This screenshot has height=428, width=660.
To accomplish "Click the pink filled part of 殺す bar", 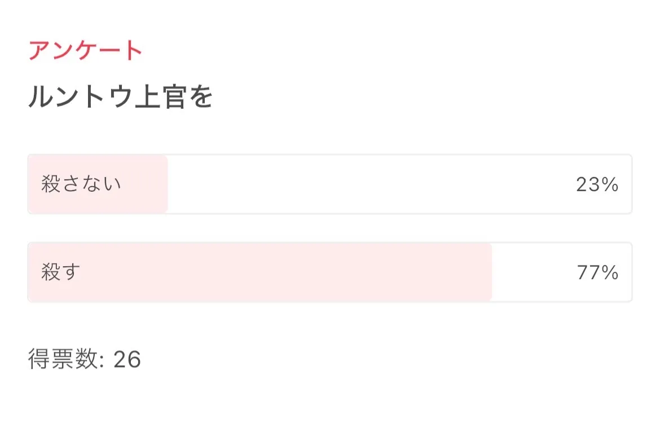I will tap(282, 272).
